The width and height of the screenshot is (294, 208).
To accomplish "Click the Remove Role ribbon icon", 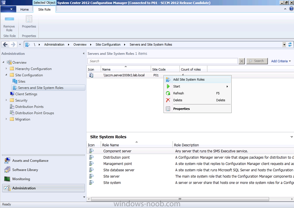I will 9,19.
